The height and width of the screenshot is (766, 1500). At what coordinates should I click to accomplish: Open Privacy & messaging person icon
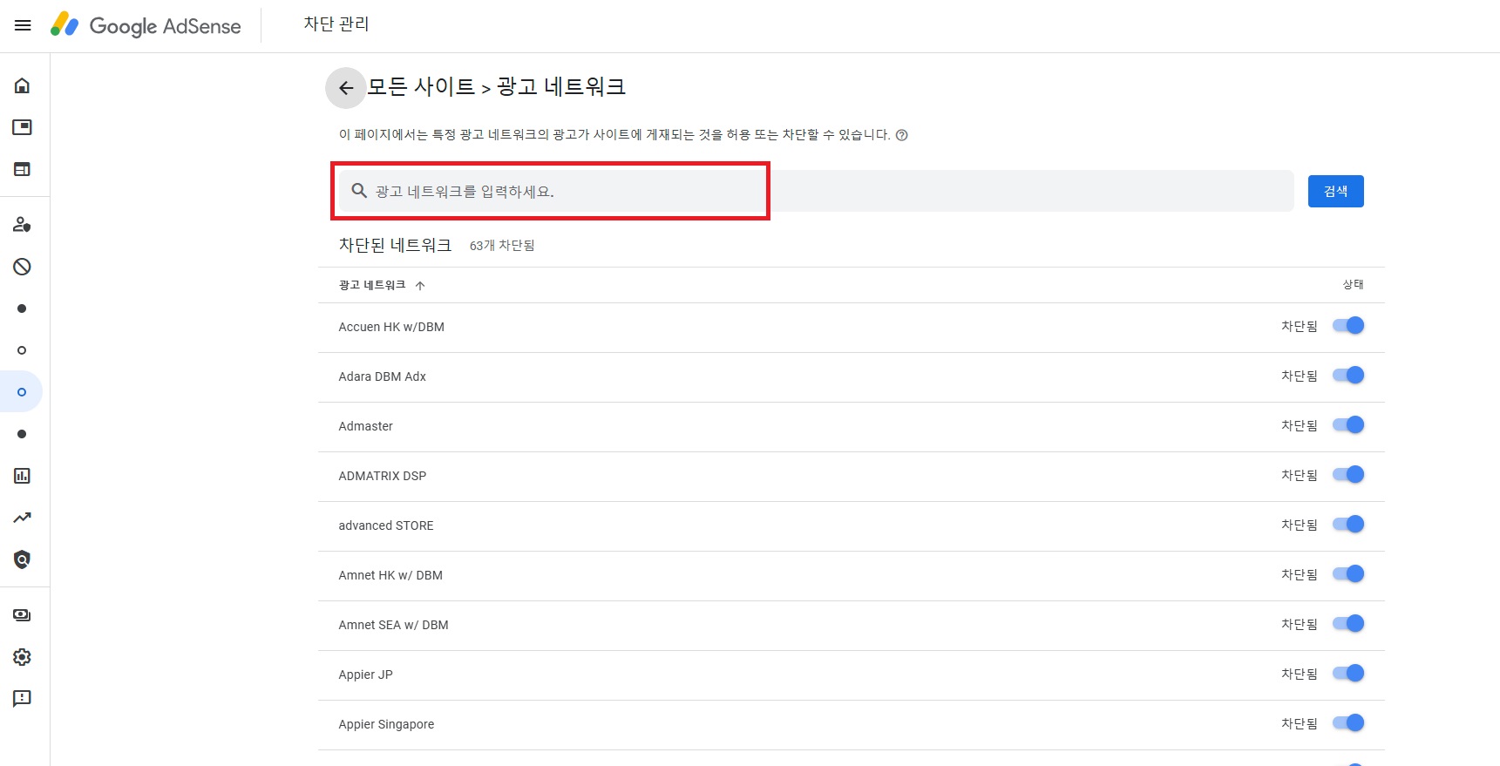(x=22, y=225)
